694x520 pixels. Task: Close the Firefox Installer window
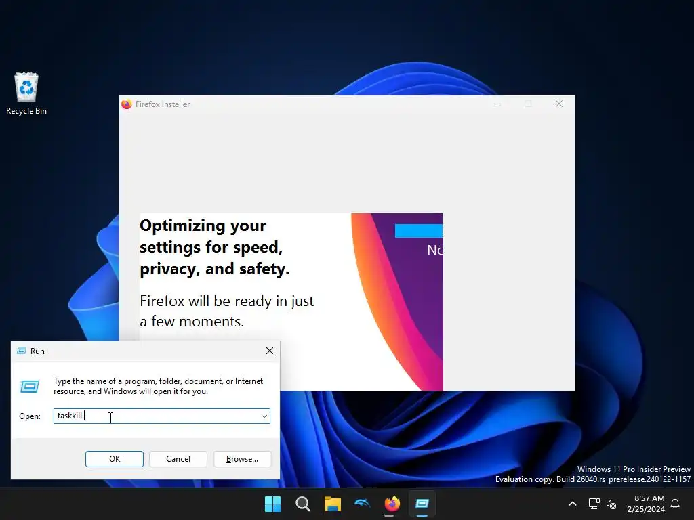[x=559, y=104]
